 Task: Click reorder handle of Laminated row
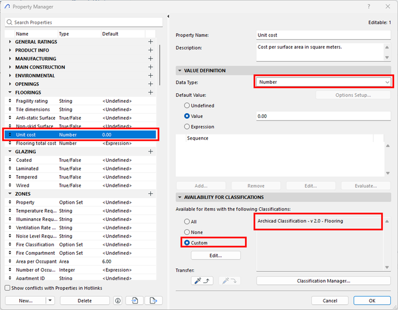(x=10, y=169)
